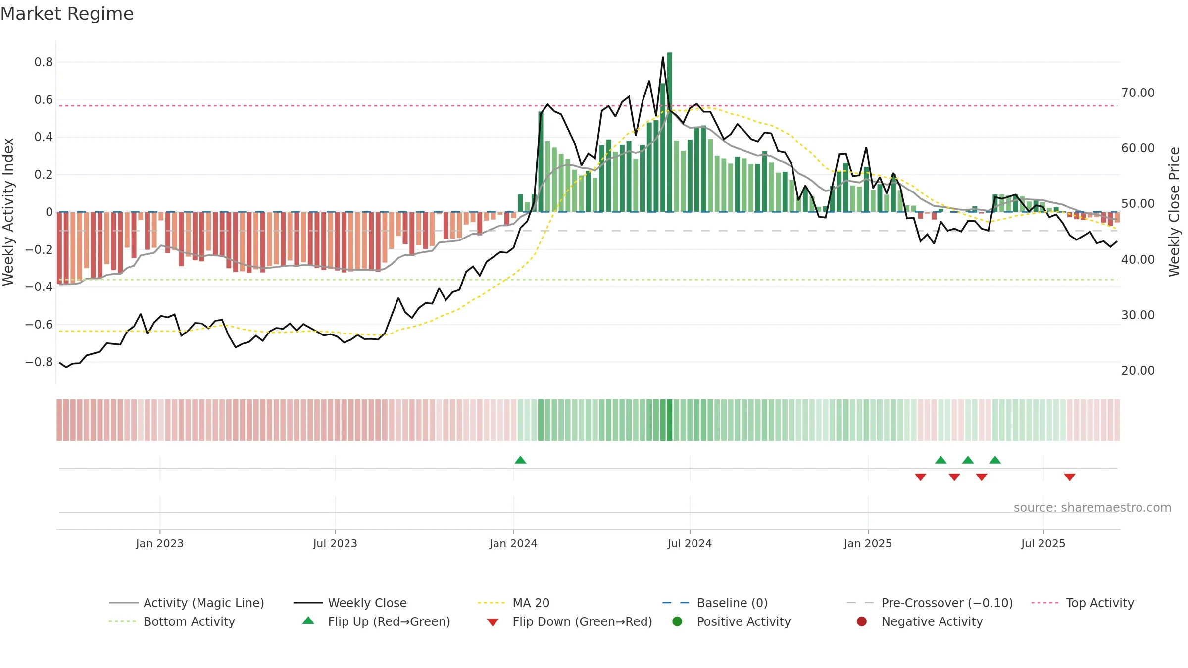Viewport: 1188px width, 668px height.
Task: Select the flip-up marker near Jan 2024
Action: click(x=520, y=460)
